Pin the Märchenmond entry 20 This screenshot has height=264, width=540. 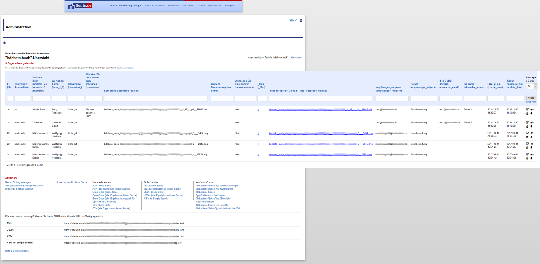531,137
